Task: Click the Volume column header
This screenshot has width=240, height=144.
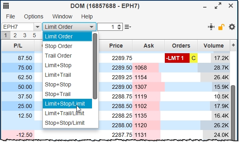Action: point(214,46)
